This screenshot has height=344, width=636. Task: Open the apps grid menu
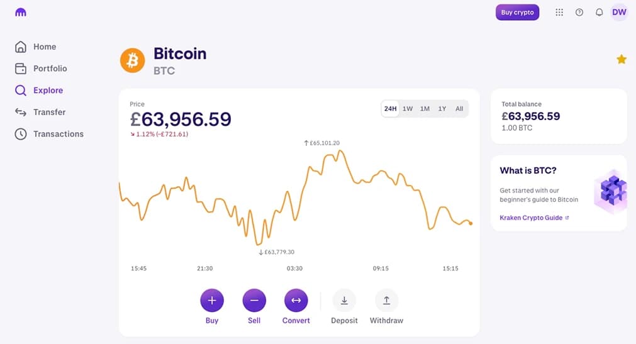(559, 13)
